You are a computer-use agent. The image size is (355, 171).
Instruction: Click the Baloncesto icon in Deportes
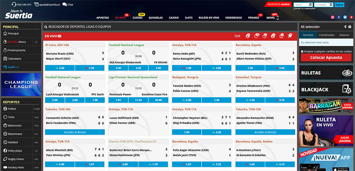(5, 125)
